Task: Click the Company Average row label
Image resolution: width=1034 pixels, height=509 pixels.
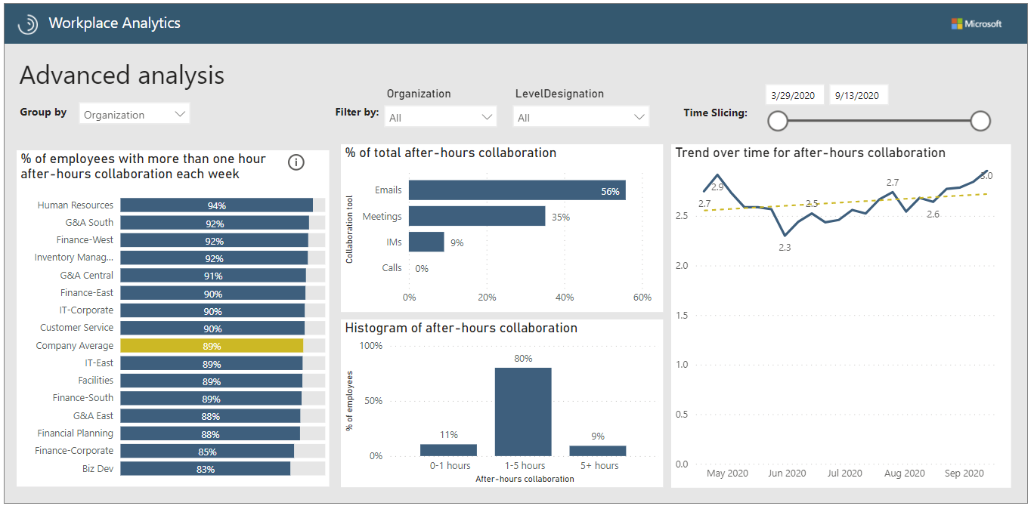Action: (x=75, y=346)
